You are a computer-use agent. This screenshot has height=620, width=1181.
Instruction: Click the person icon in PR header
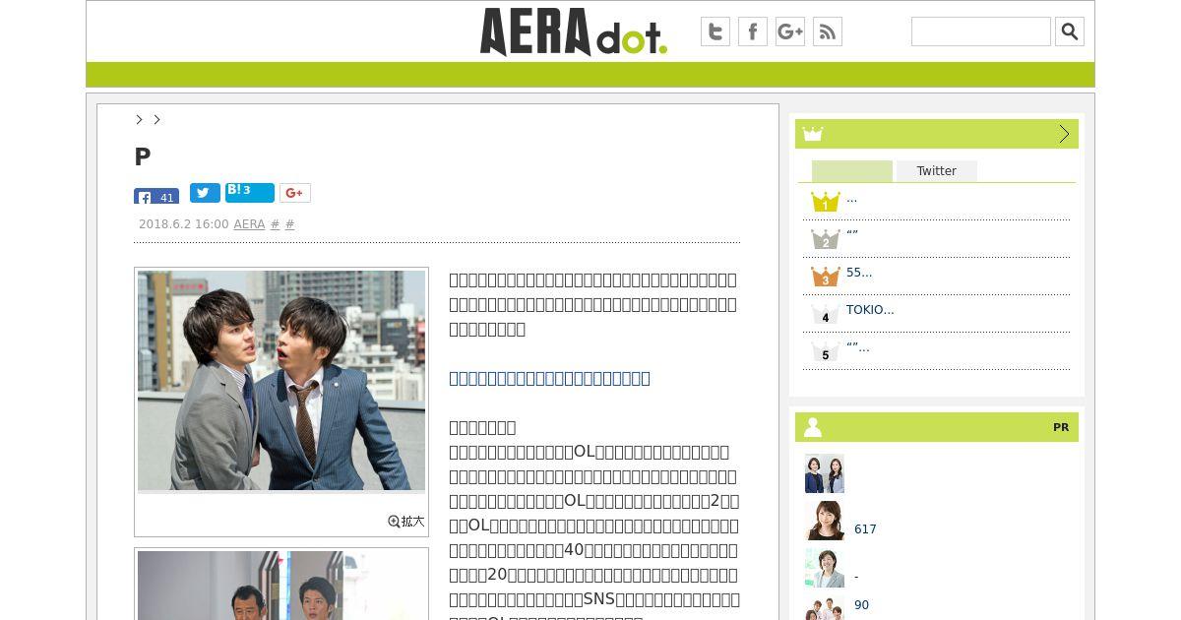(813, 427)
